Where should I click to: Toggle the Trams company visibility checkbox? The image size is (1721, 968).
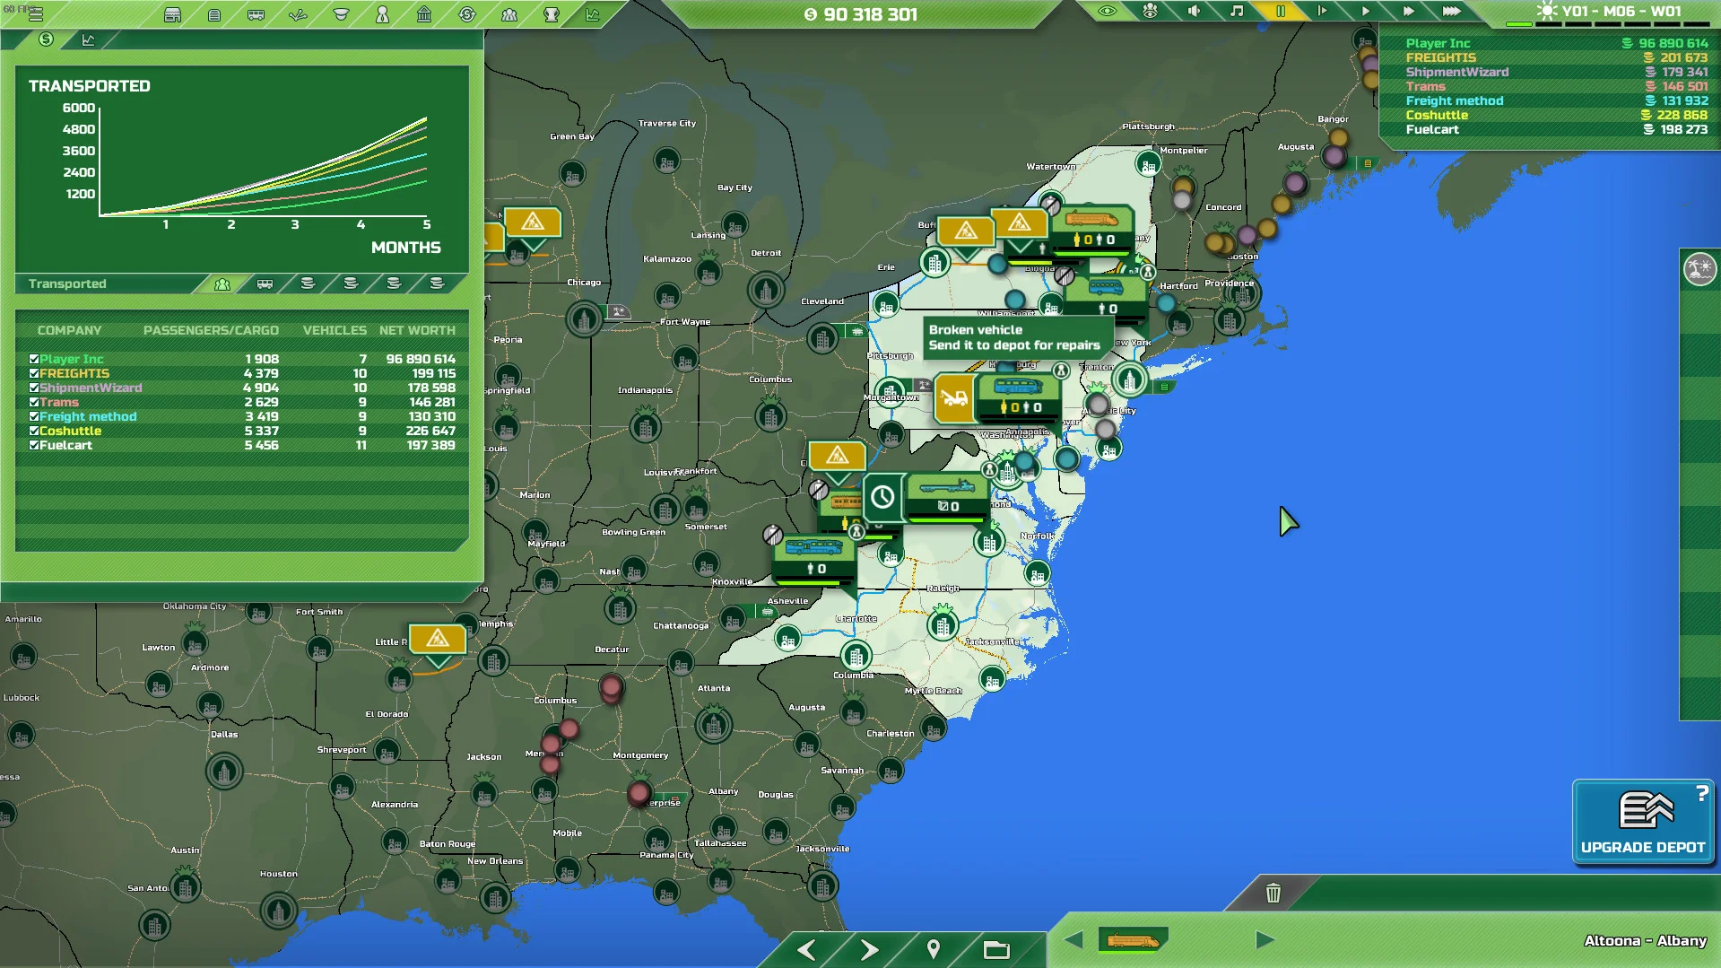[34, 403]
